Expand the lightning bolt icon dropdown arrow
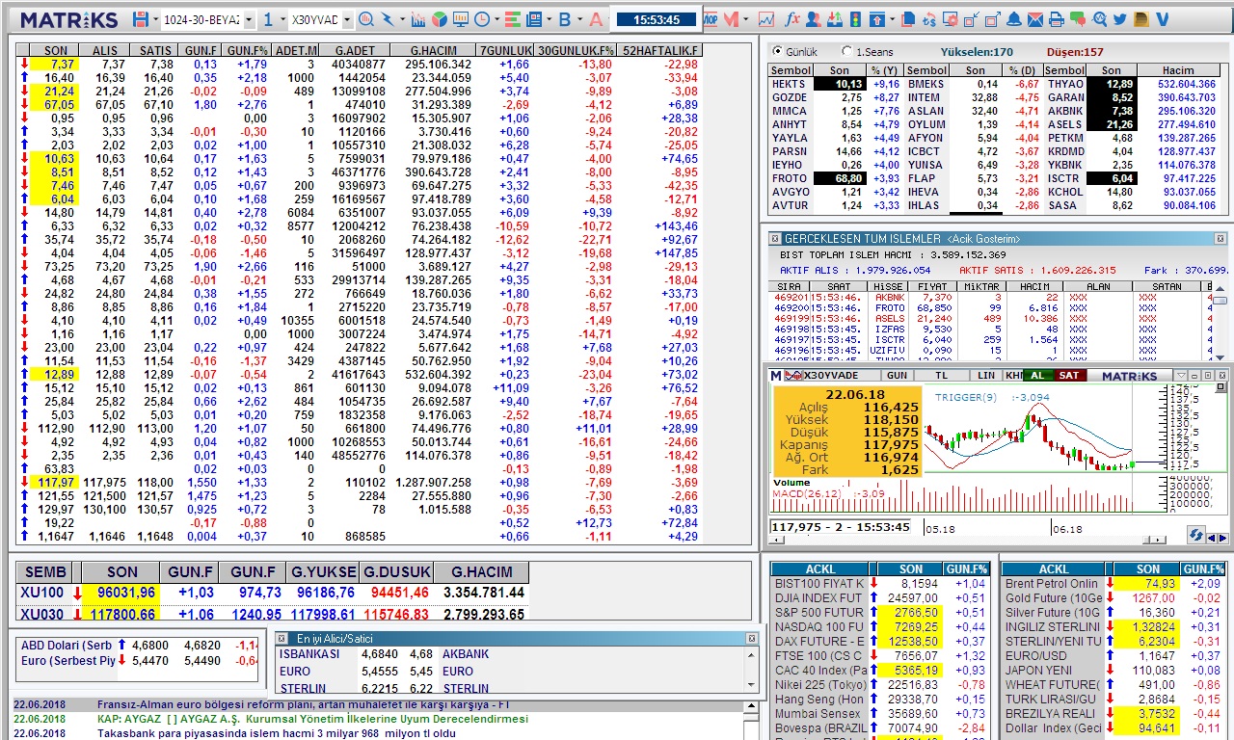This screenshot has width=1234, height=740. point(402,19)
